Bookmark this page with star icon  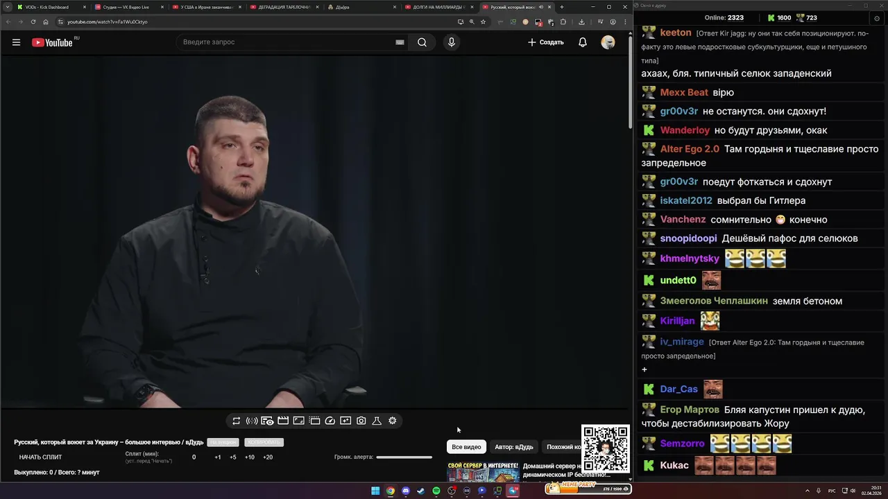(x=483, y=21)
